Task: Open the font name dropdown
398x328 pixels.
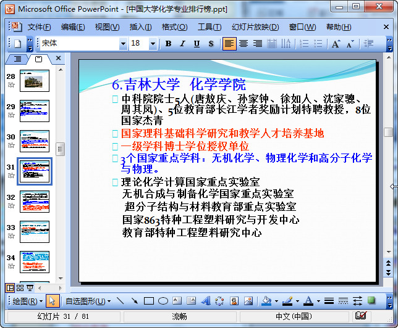Action: [x=122, y=44]
